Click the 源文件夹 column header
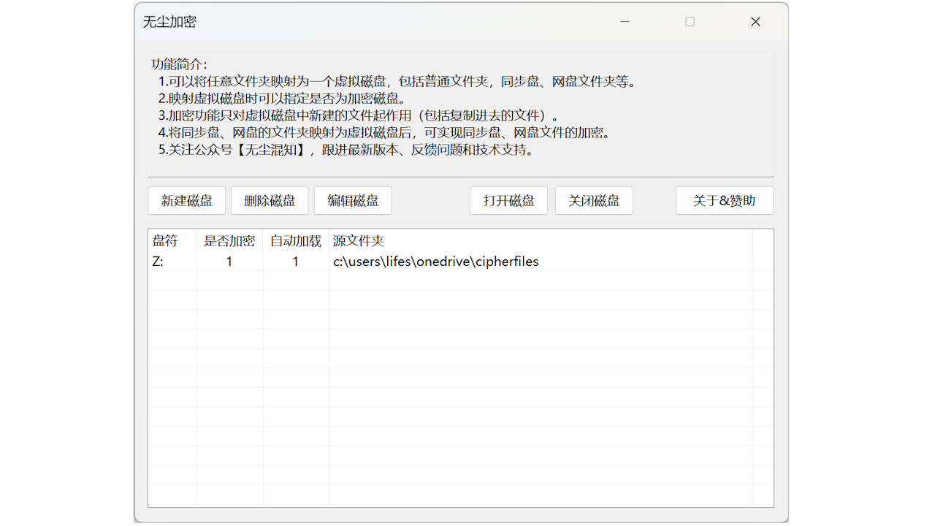The width and height of the screenshot is (935, 526). pyautogui.click(x=541, y=241)
